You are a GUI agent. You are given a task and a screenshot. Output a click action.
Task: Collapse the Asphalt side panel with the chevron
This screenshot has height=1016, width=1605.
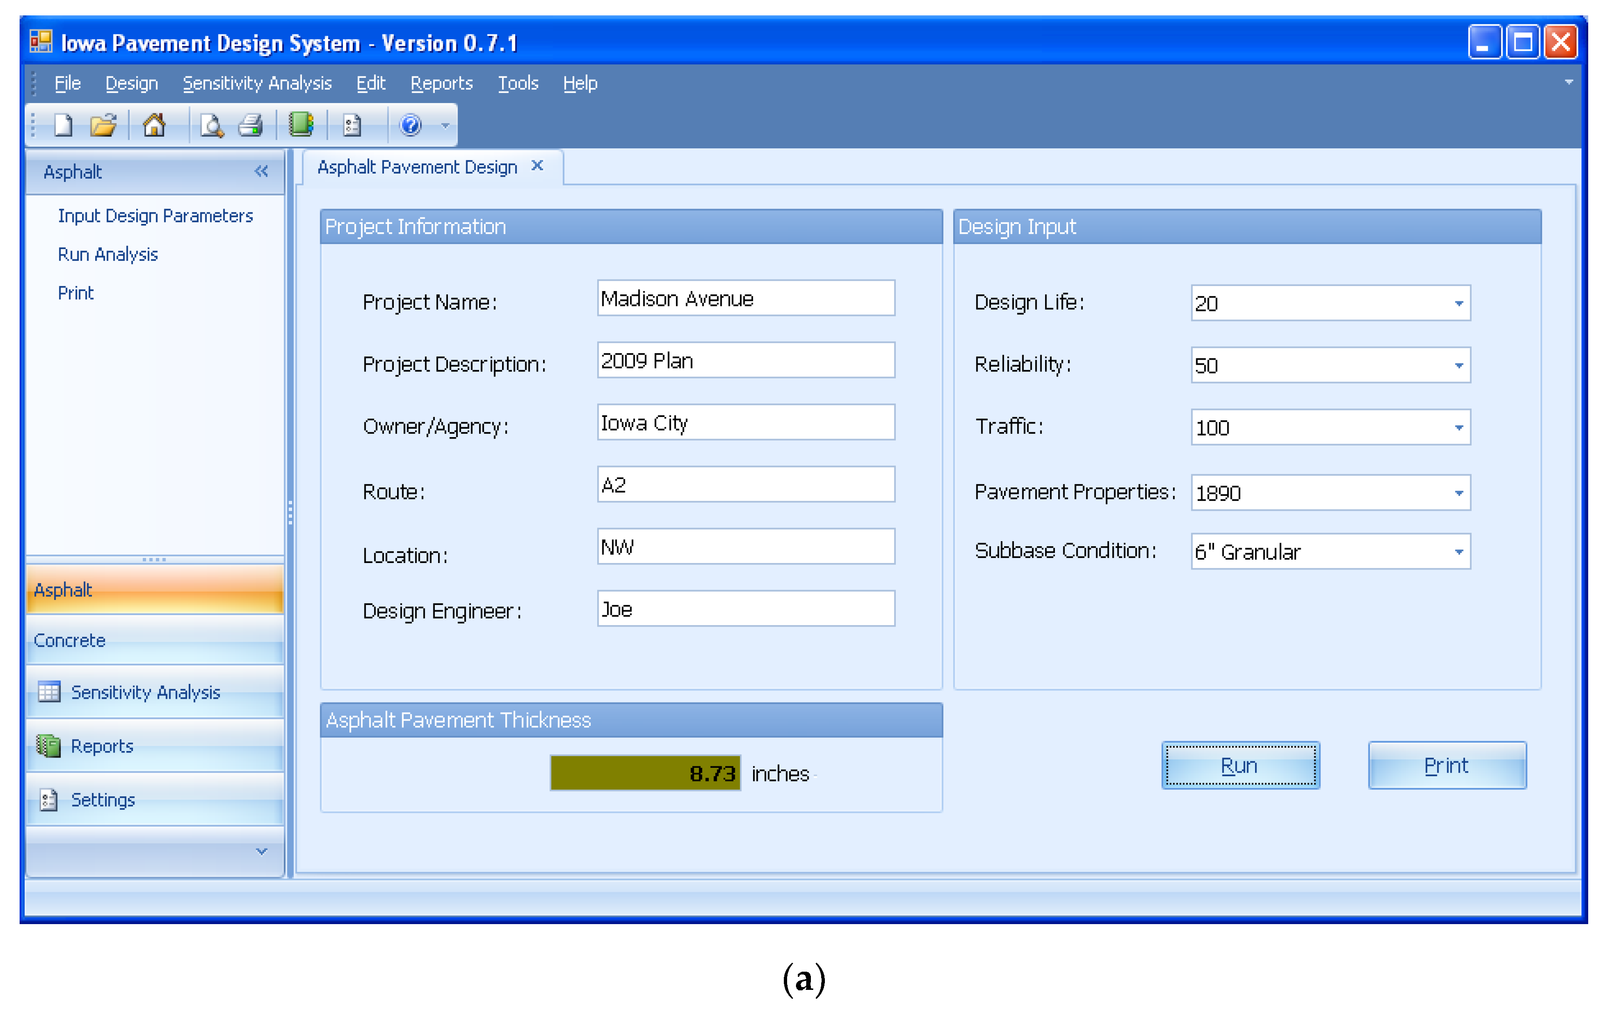261,172
